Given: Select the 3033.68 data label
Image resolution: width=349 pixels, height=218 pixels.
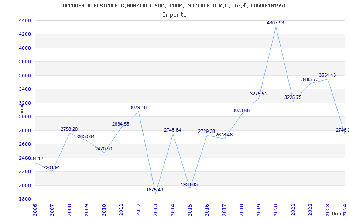Looking at the screenshot, I should tap(241, 110).
